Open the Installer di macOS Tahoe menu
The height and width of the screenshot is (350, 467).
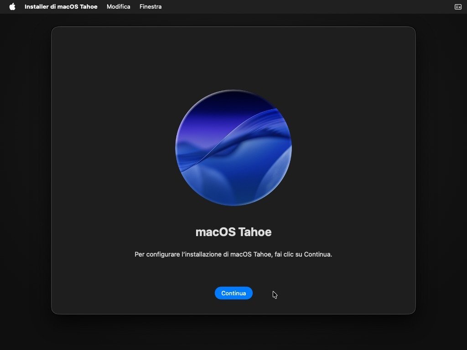click(61, 6)
